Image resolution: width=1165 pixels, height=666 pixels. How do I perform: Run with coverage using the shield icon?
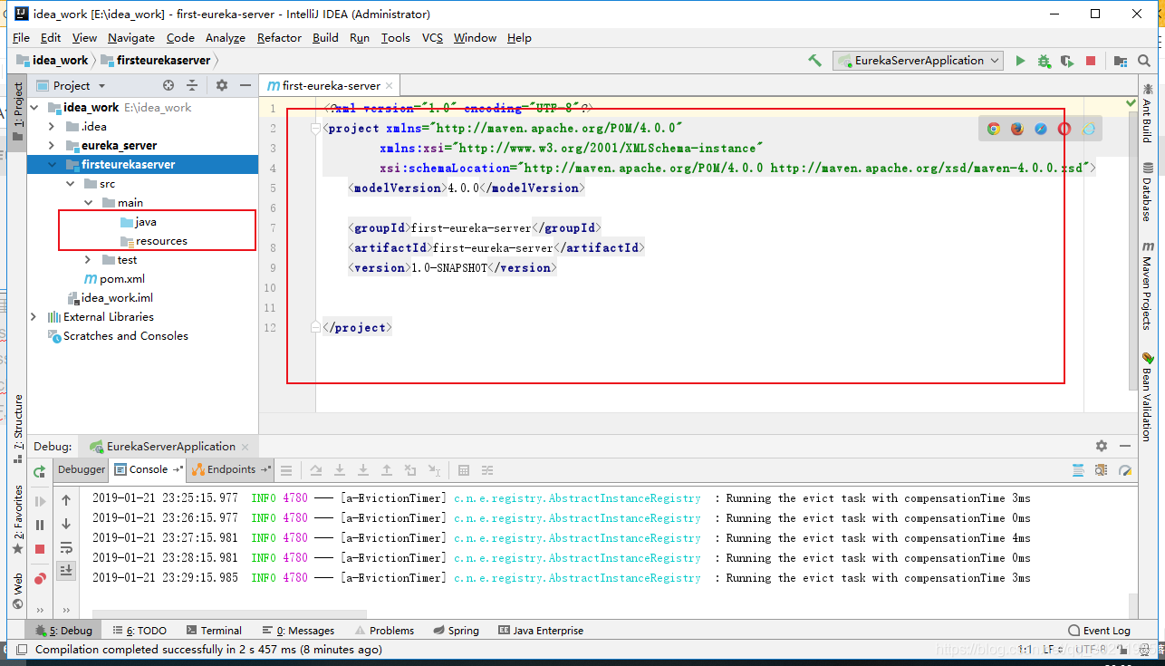[1067, 61]
